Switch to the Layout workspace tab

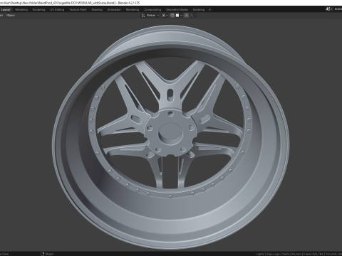[6, 10]
